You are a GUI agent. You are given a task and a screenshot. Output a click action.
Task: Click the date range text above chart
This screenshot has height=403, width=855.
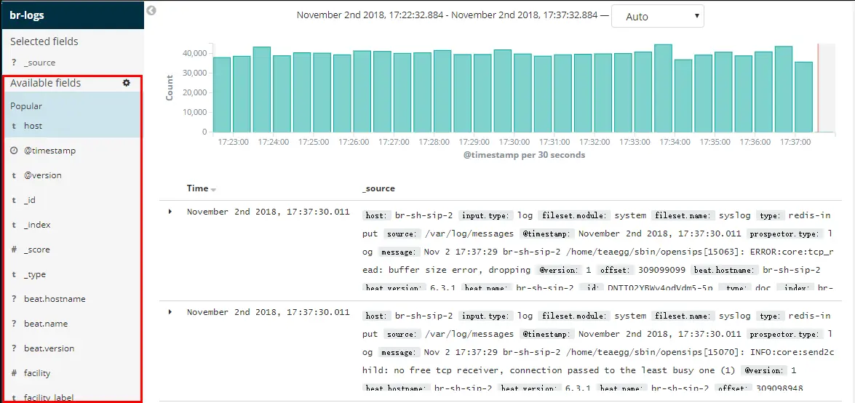[x=447, y=15]
